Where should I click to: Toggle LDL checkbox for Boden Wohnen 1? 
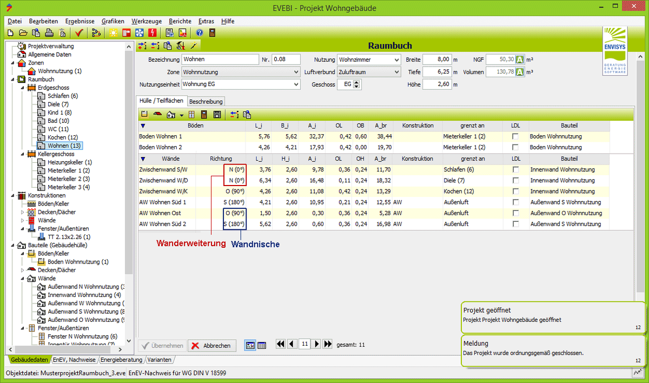[x=515, y=137]
